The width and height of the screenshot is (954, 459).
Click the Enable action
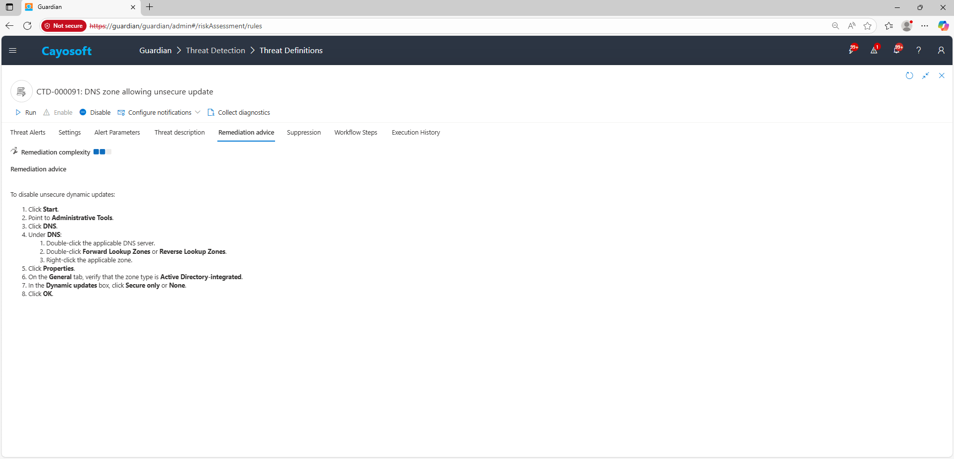(x=58, y=113)
